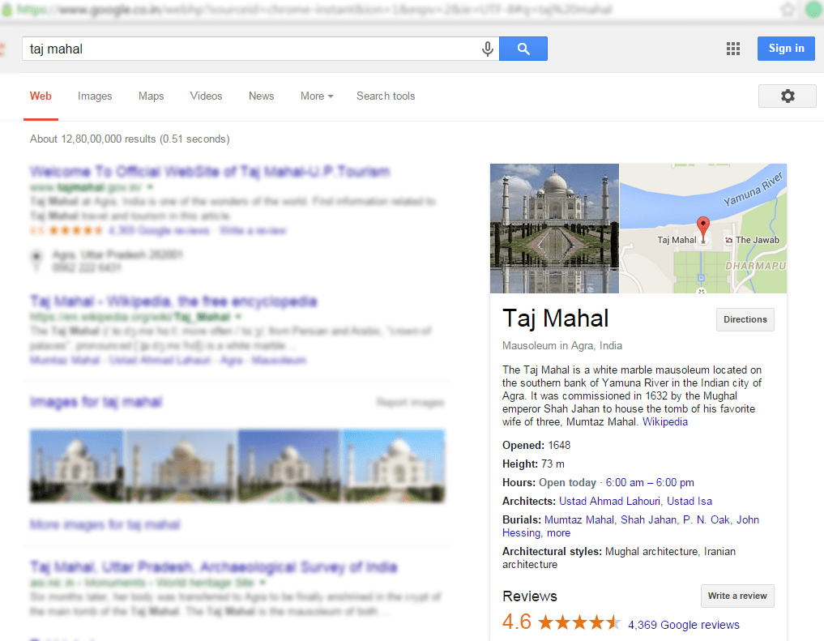Open the Wikipedia link in description
The image size is (824, 641).
664,422
